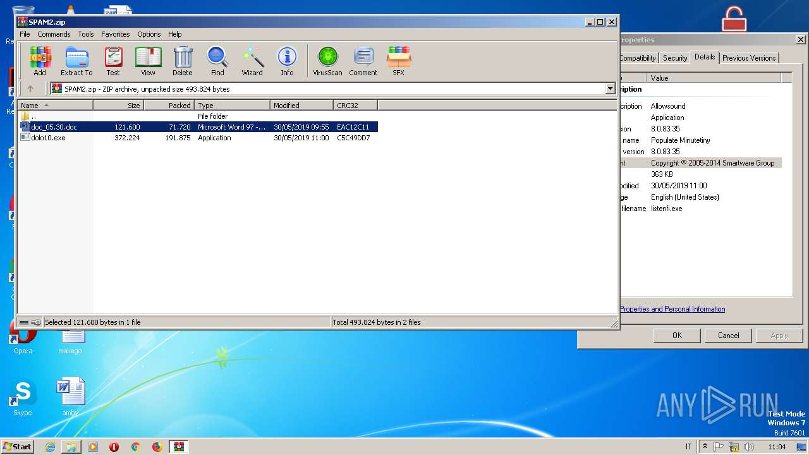Launch the Wizard wand tool
Image resolution: width=809 pixels, height=455 pixels.
tap(252, 61)
